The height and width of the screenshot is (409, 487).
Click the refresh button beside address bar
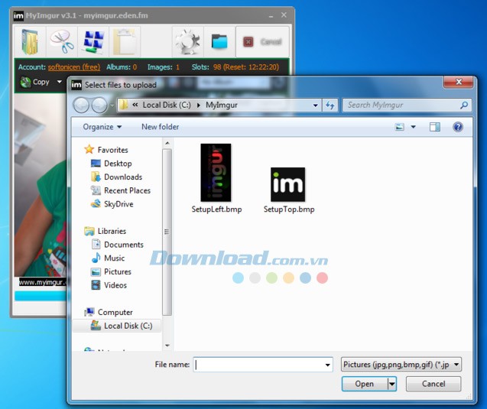[330, 105]
